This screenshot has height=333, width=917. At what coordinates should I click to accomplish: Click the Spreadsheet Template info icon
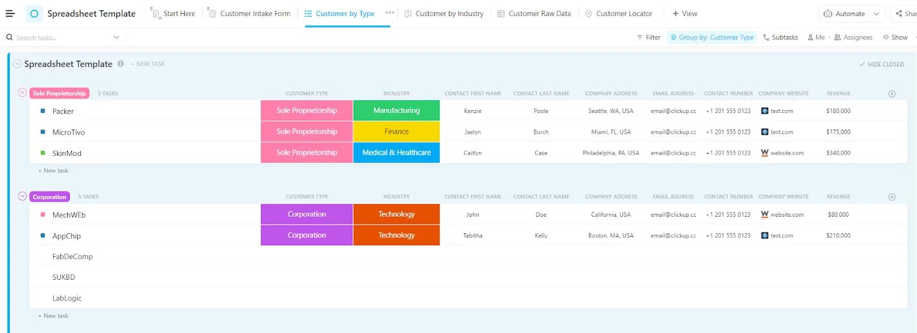pos(120,64)
